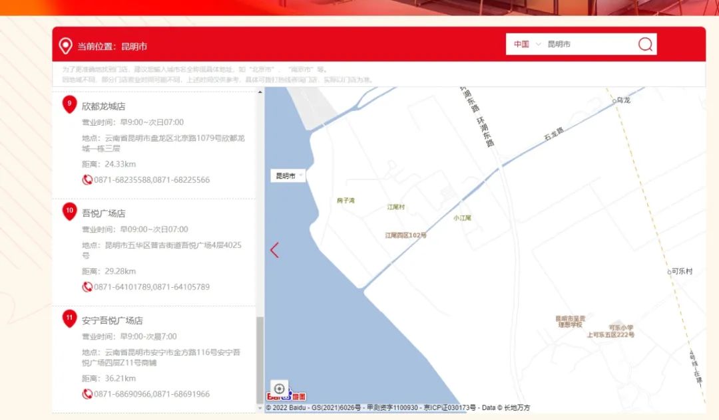Select store marker number 11

(x=69, y=318)
